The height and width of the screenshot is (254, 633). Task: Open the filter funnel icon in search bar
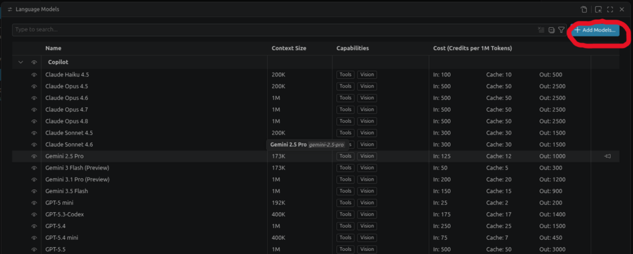point(561,30)
